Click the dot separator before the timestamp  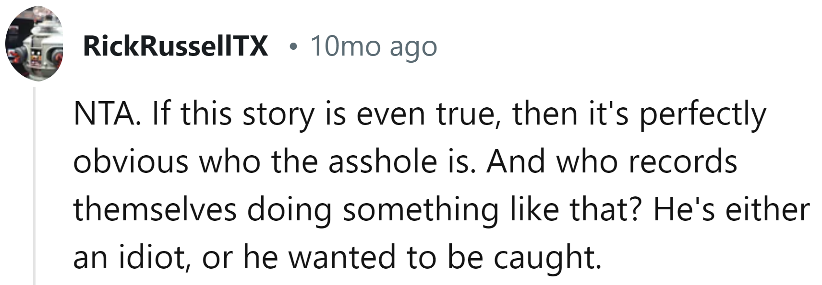(292, 47)
